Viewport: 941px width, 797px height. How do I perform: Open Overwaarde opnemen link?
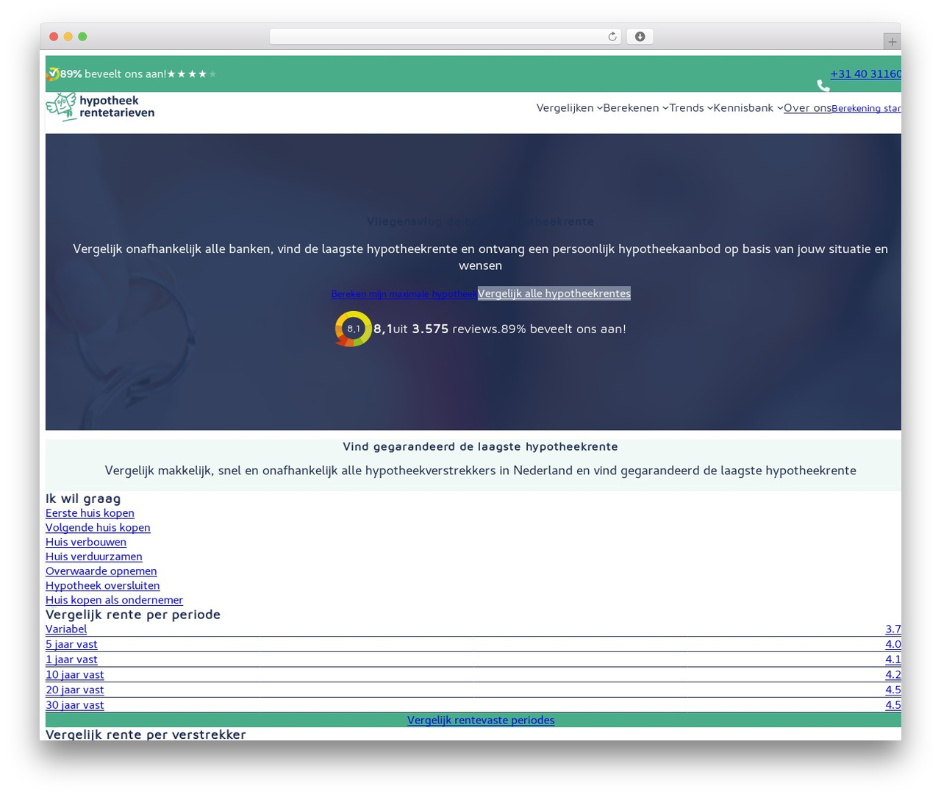(x=101, y=571)
